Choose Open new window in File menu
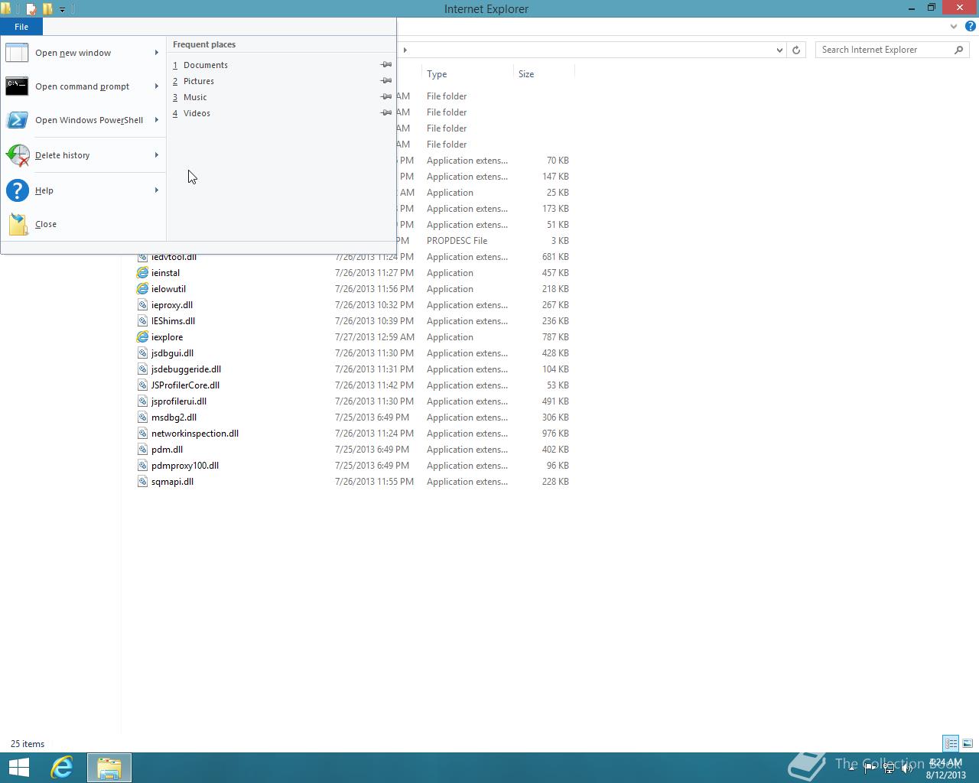This screenshot has height=783, width=979. 83,53
